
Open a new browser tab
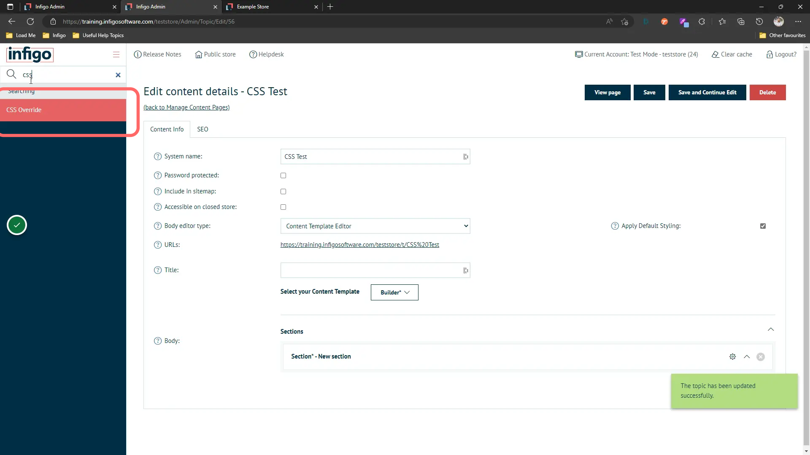coord(330,7)
